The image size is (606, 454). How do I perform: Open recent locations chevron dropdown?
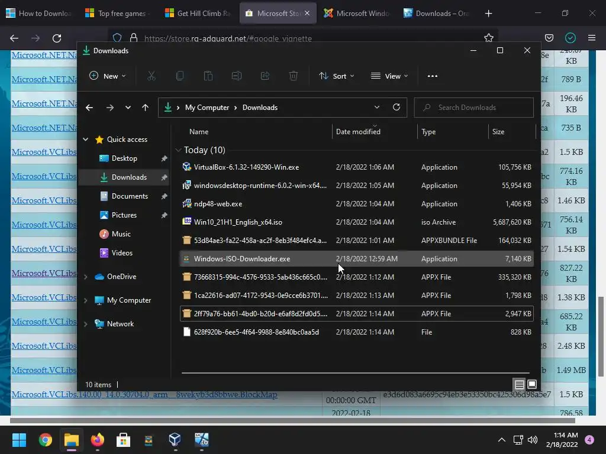coord(128,108)
